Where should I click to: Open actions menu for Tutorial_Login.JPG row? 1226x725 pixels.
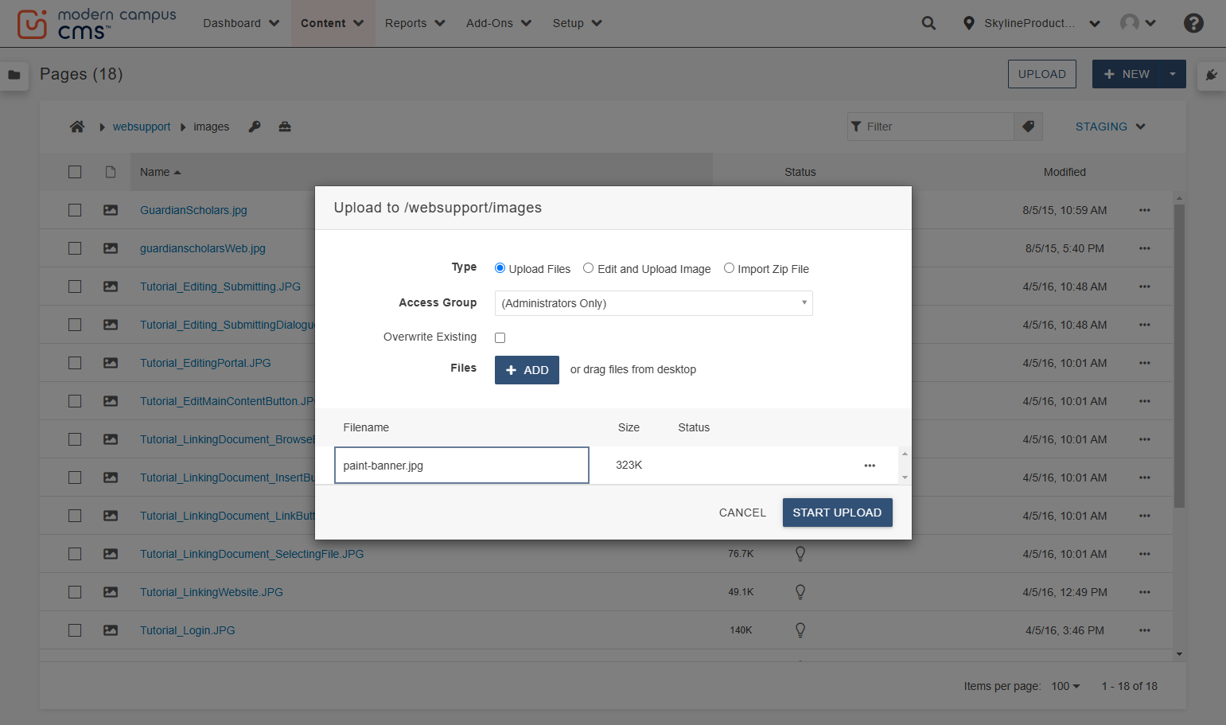click(x=1145, y=630)
